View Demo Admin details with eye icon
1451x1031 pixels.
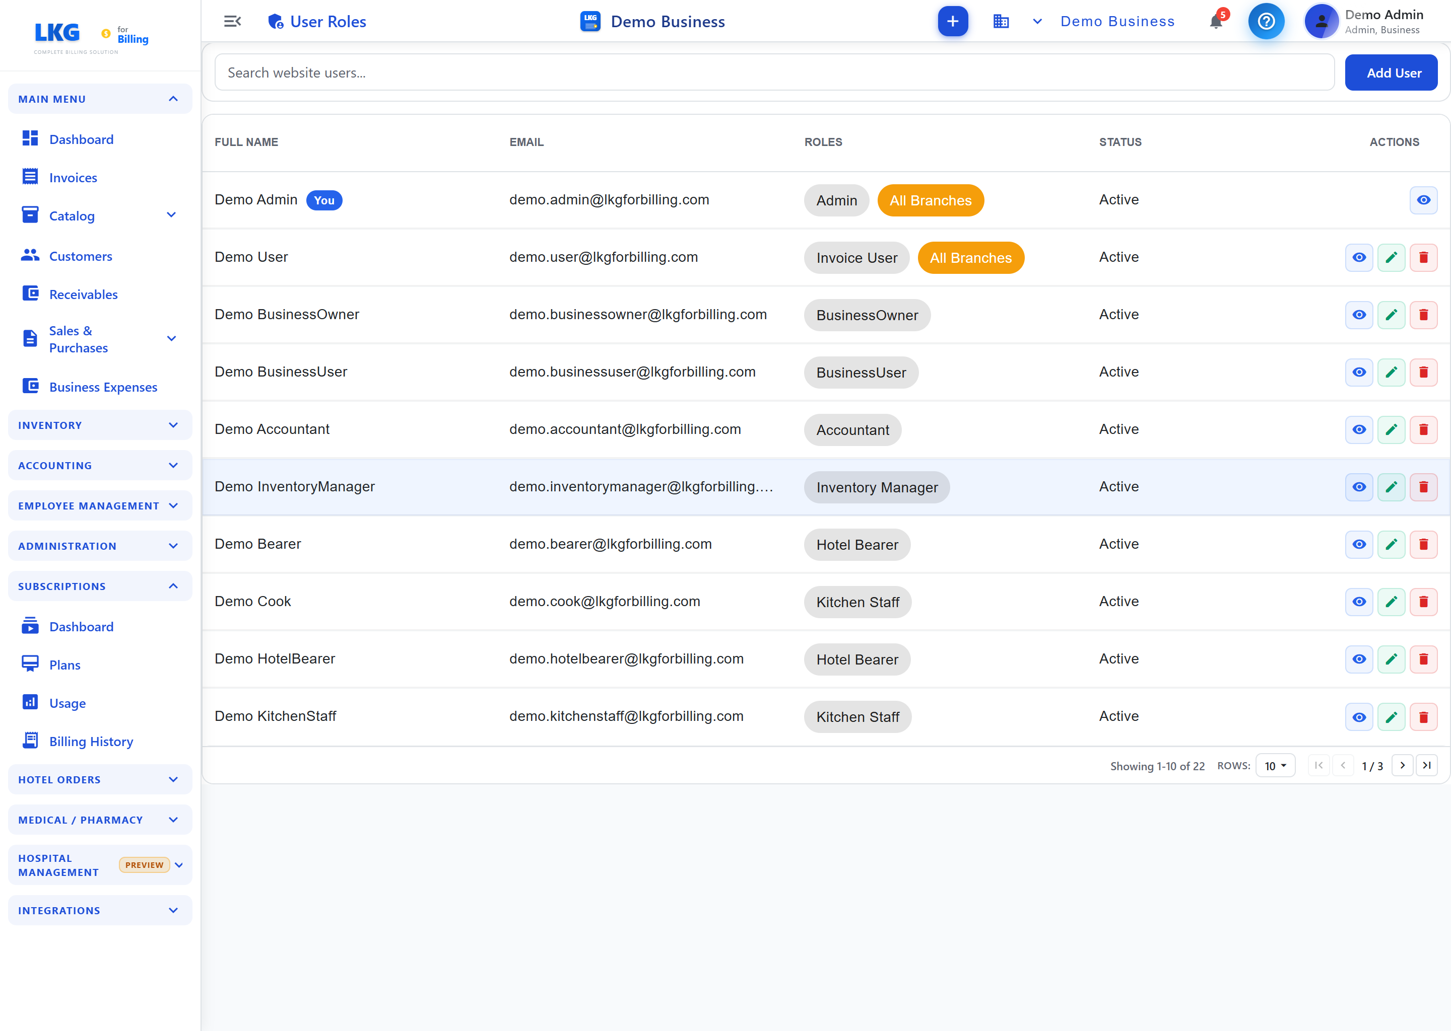click(x=1423, y=200)
